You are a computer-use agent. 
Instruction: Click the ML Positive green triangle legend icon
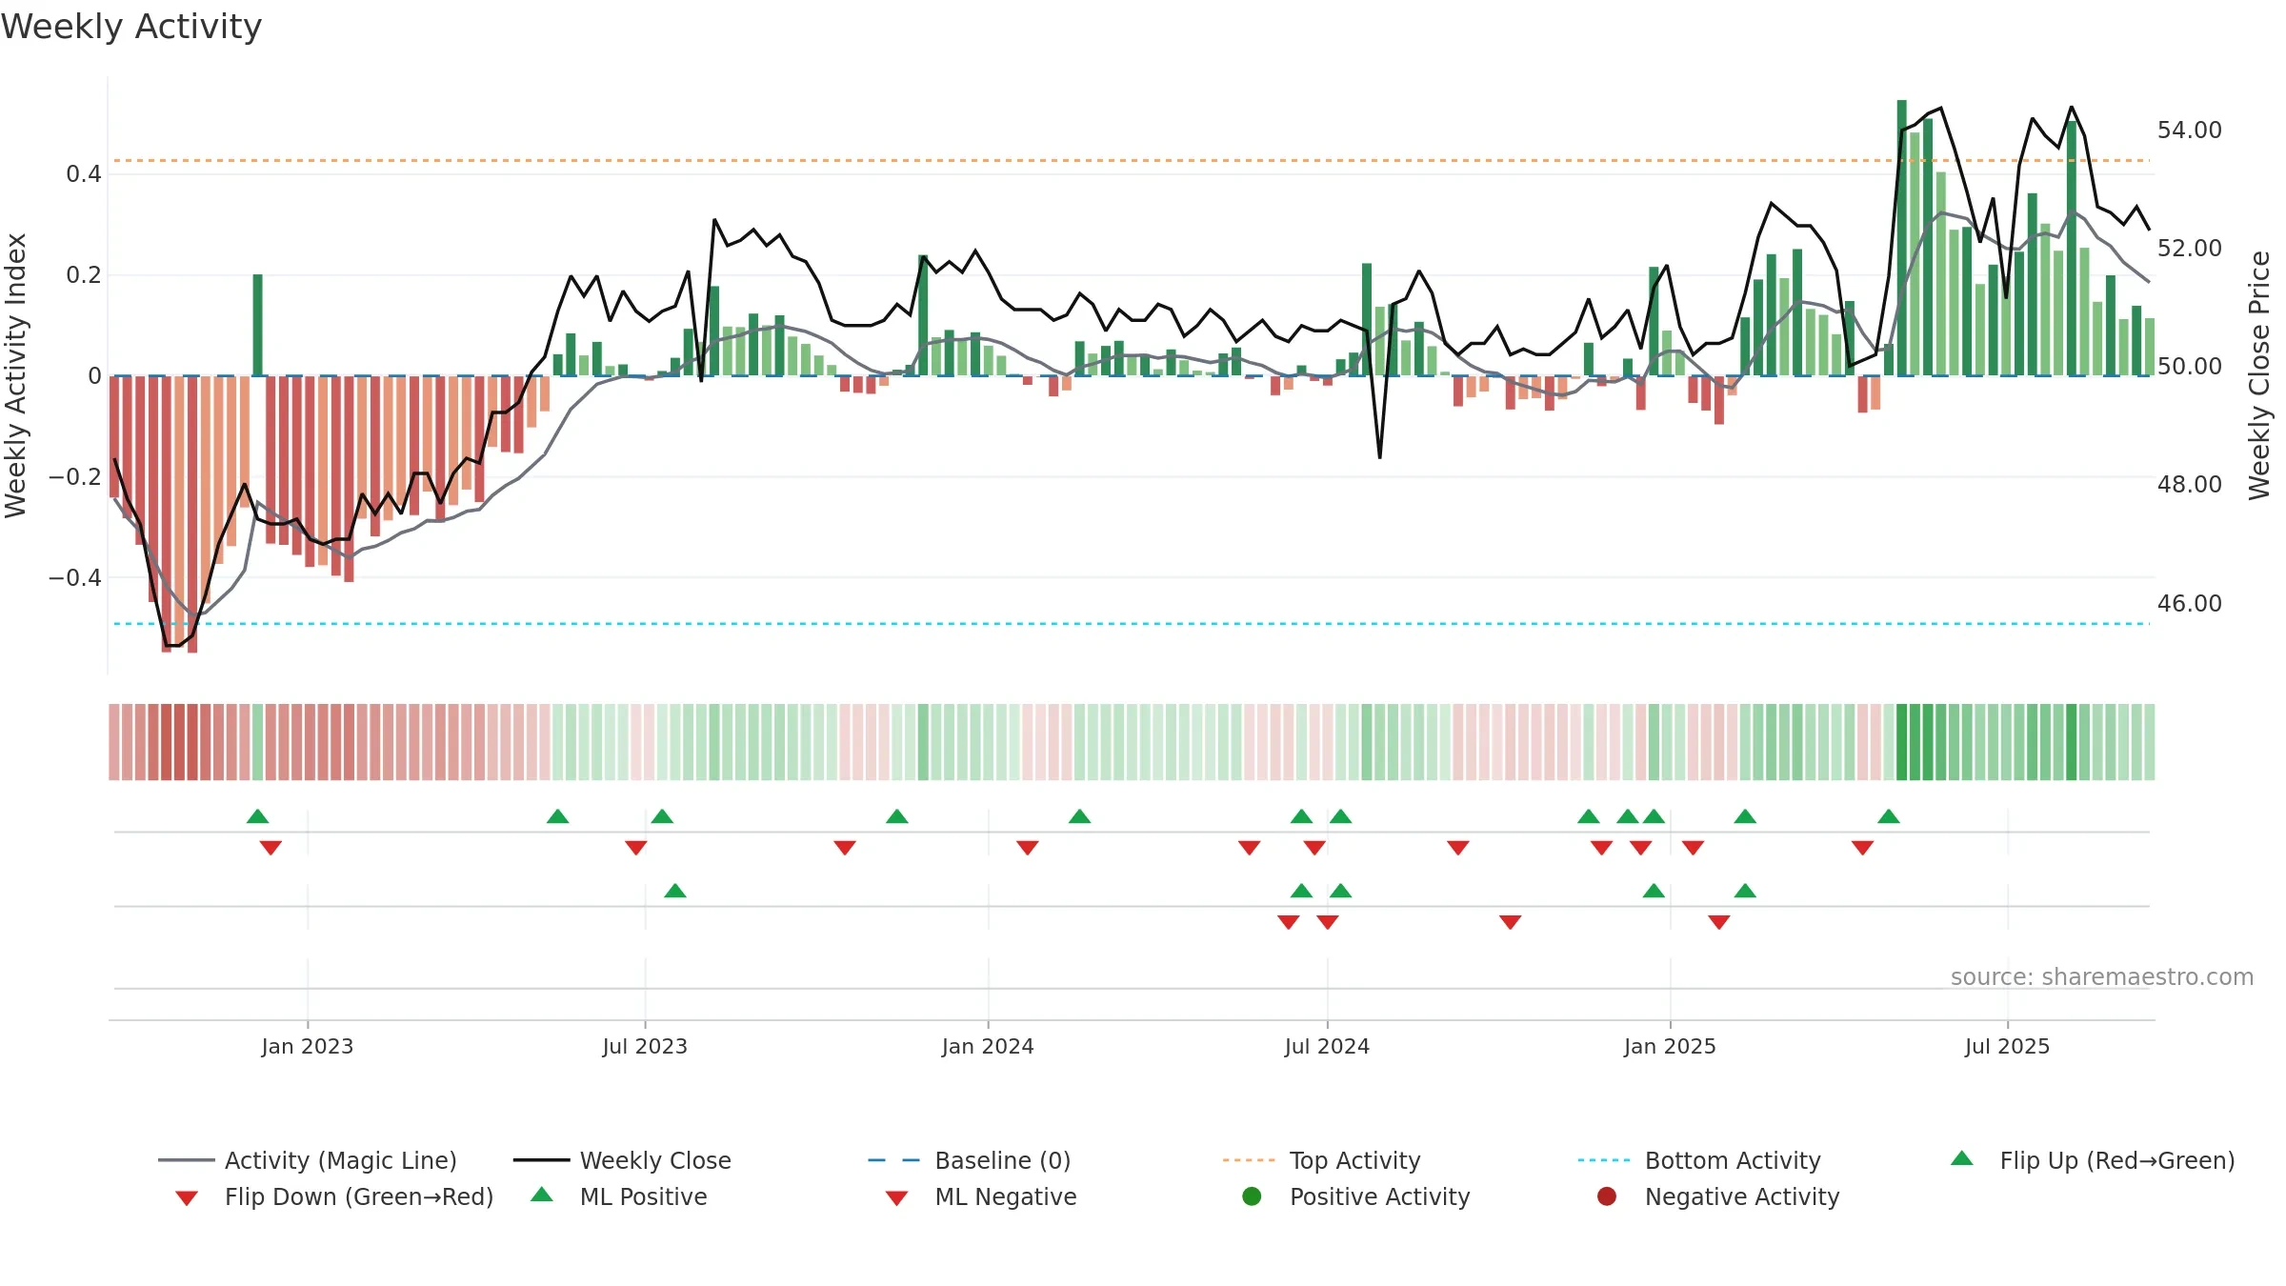pos(542,1195)
